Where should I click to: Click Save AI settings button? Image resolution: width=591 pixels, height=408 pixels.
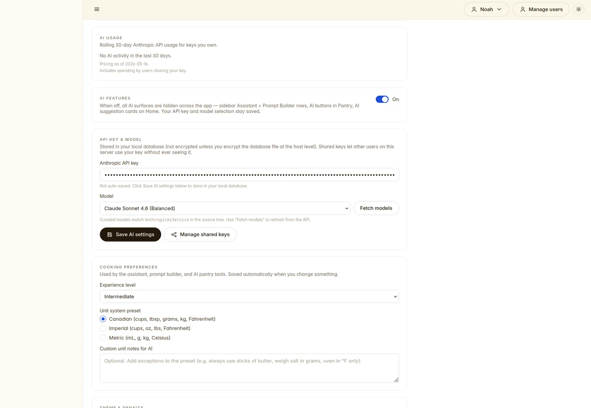130,235
